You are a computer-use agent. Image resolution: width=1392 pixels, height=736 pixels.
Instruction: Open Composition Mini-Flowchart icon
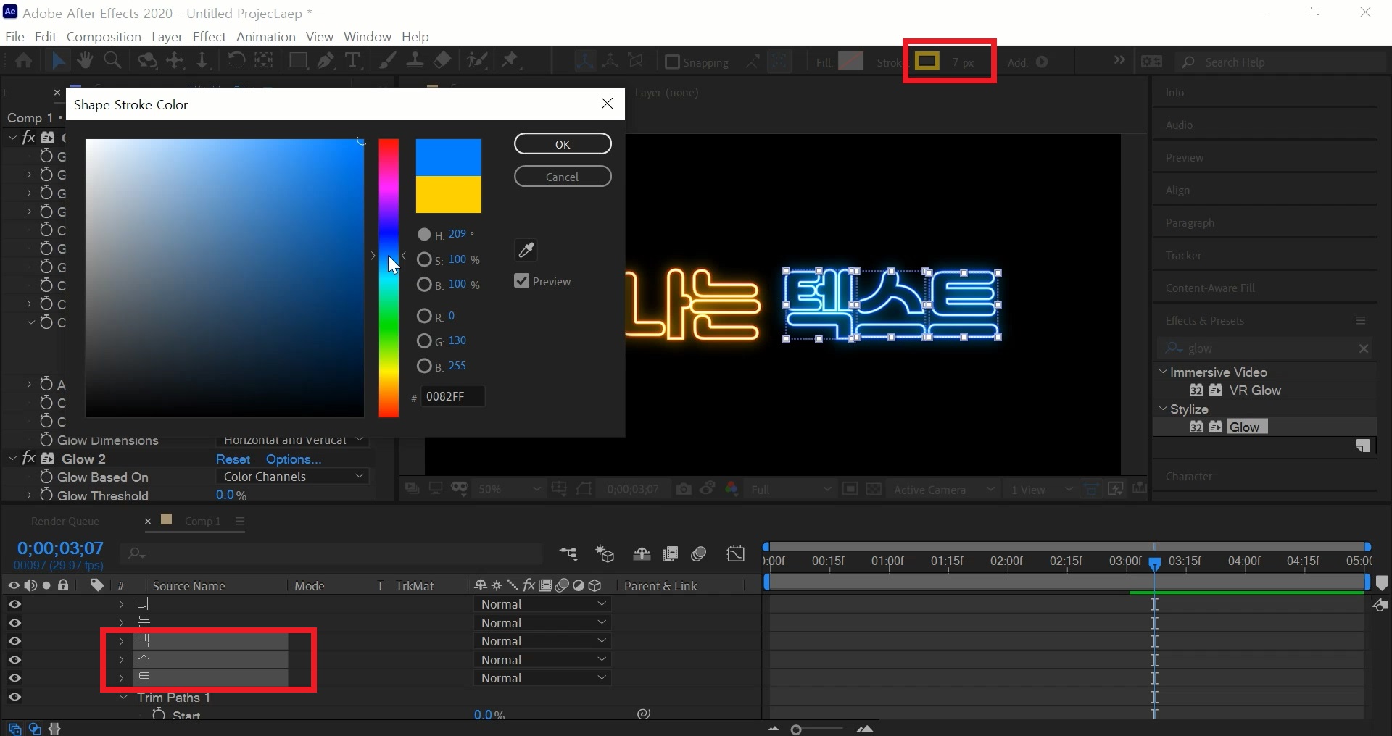point(568,554)
